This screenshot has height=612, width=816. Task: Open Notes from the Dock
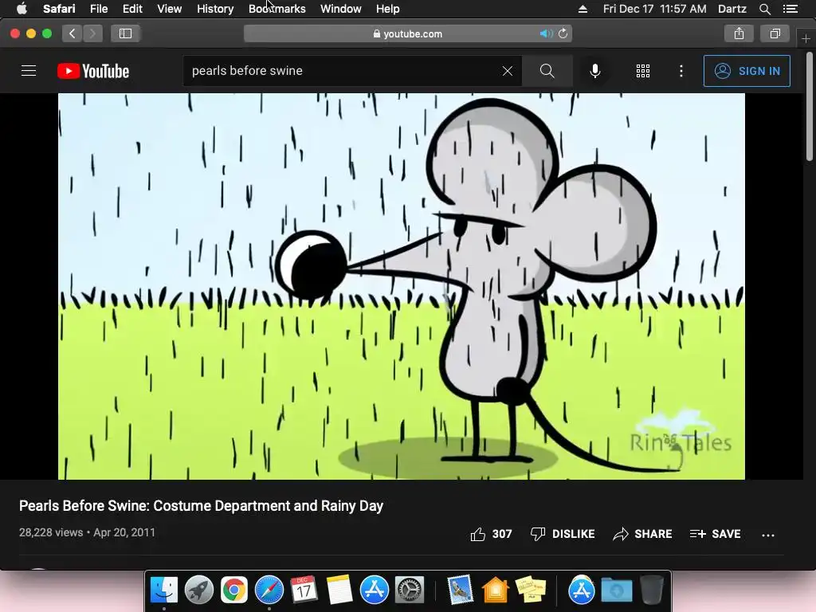(x=339, y=590)
